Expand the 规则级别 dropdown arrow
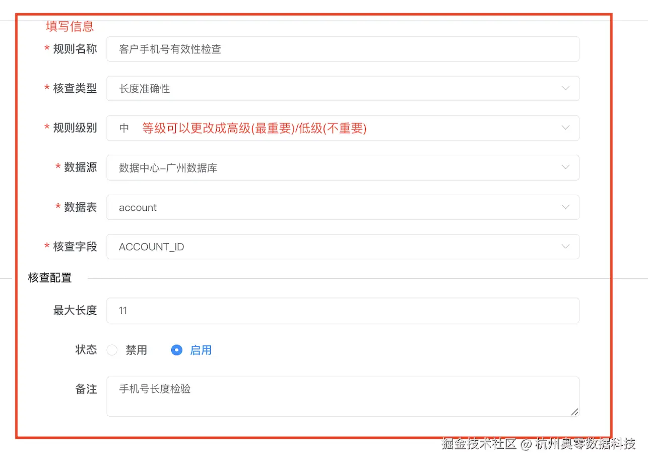The image size is (648, 463). coord(565,128)
